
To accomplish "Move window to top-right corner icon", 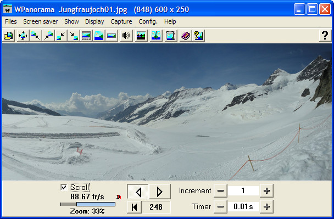I will 48,36.
